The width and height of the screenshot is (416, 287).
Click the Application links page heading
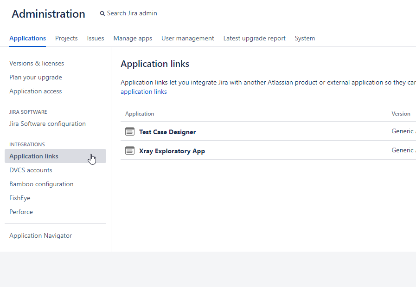[x=155, y=64]
